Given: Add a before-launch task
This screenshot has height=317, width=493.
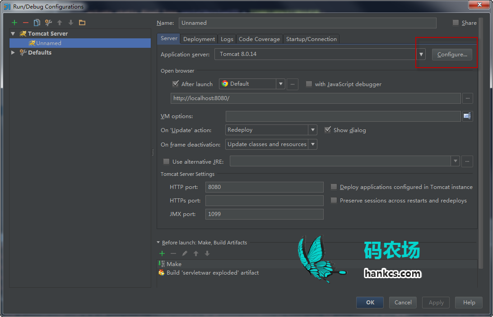Looking at the screenshot, I should tap(162, 253).
